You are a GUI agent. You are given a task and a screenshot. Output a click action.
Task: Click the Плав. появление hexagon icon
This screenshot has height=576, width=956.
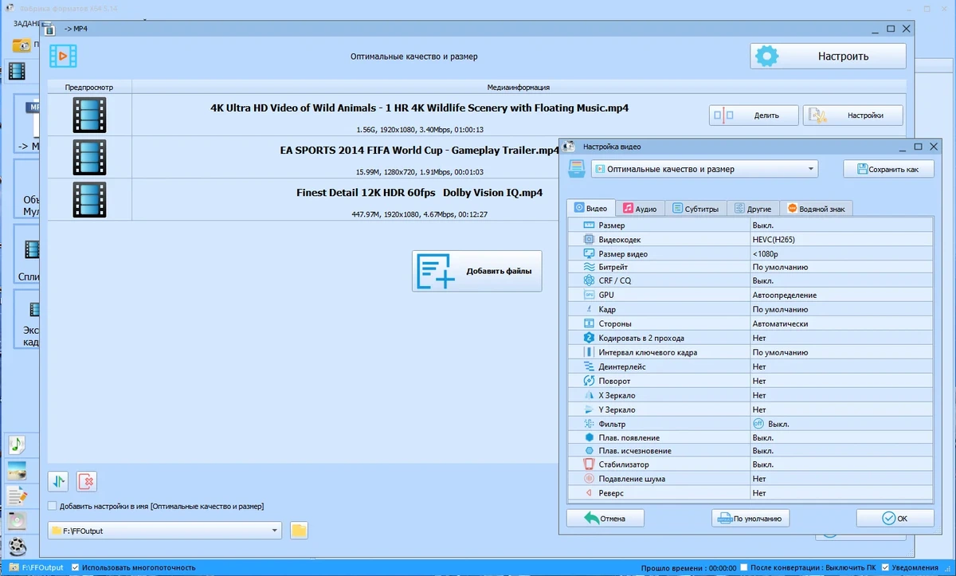tap(590, 437)
